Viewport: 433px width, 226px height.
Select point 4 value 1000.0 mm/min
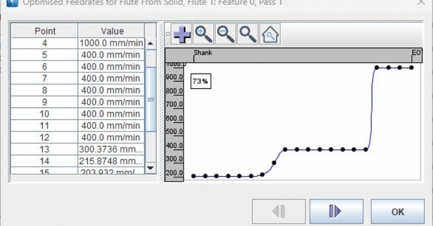[111, 43]
